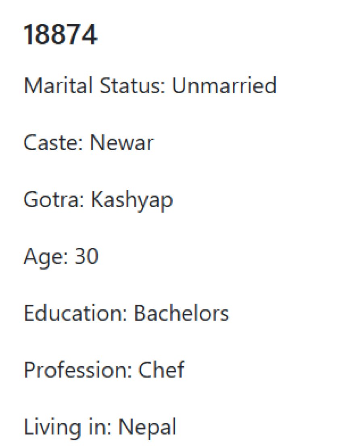Viewport: 351px width, 447px height.
Task: Click the Caste label
Action: pyautogui.click(x=53, y=142)
